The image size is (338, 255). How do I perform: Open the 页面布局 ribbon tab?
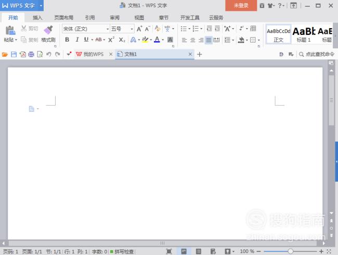coord(63,18)
